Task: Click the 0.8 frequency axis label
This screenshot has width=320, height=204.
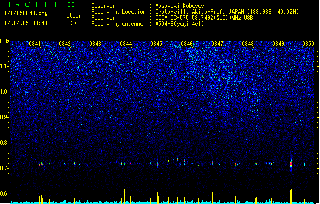Action: point(4,143)
